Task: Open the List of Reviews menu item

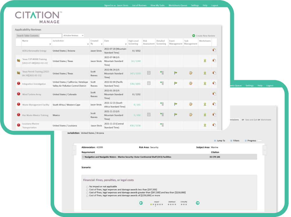Action: point(139,5)
